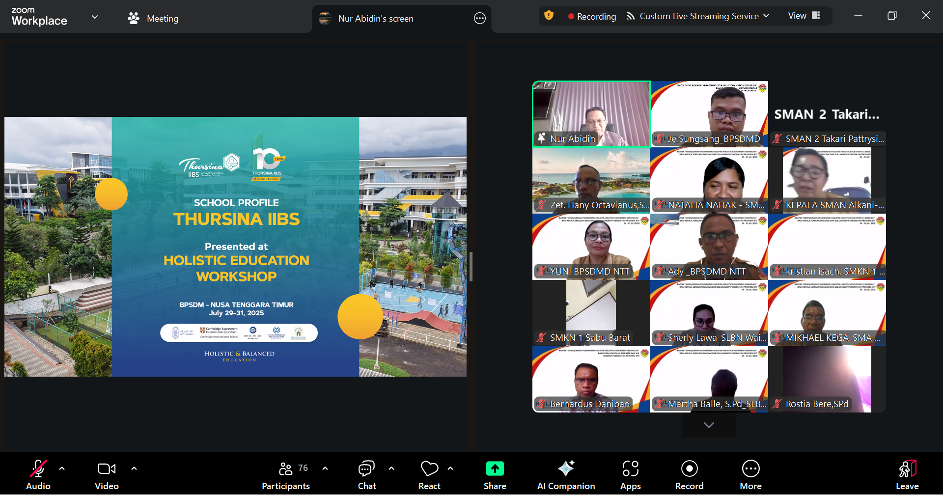Click the Zoom Workplace logo

pyautogui.click(x=39, y=17)
